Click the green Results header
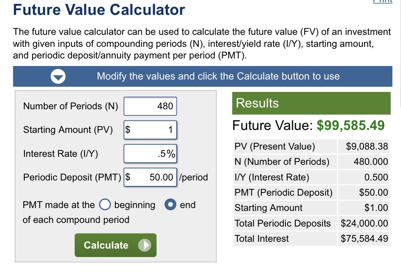The image size is (401, 273). pyautogui.click(x=311, y=103)
